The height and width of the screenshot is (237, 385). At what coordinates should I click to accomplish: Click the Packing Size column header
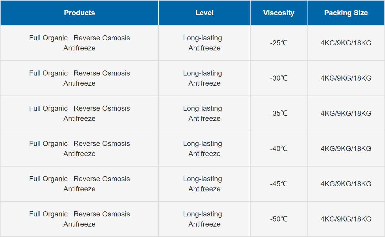[x=346, y=13]
